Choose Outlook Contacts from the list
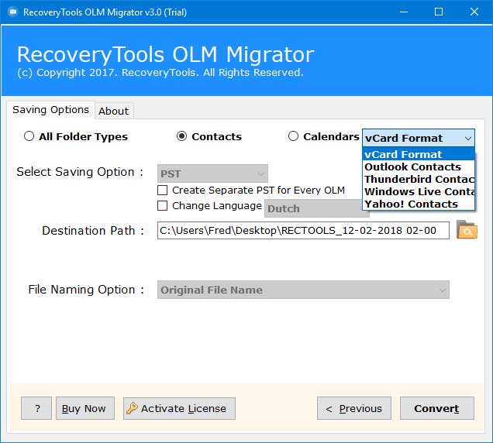 (418, 167)
